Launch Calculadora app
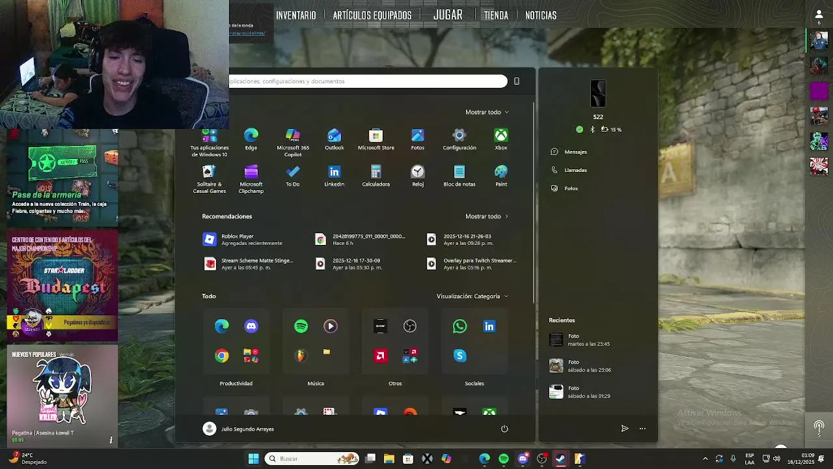833x469 pixels. pos(376,176)
